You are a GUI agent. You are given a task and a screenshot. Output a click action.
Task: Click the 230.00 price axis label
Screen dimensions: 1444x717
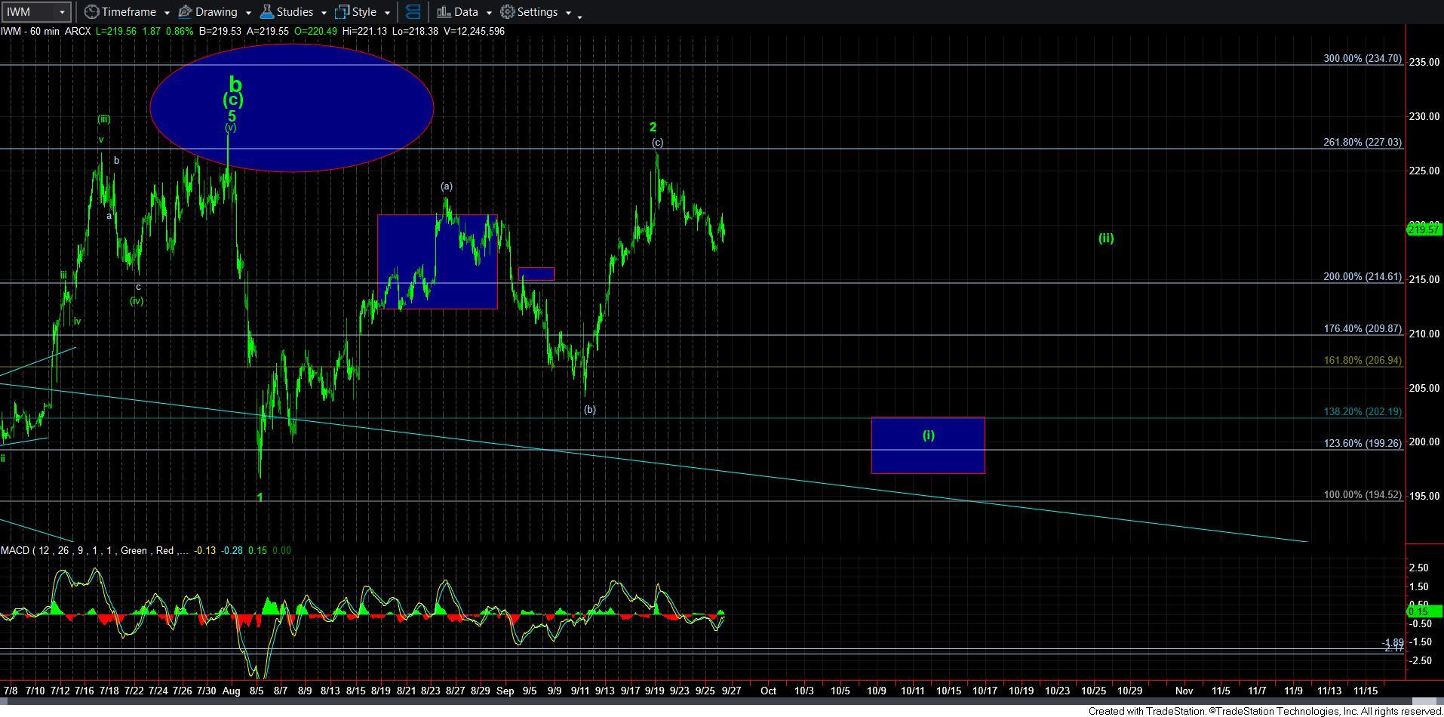1426,116
